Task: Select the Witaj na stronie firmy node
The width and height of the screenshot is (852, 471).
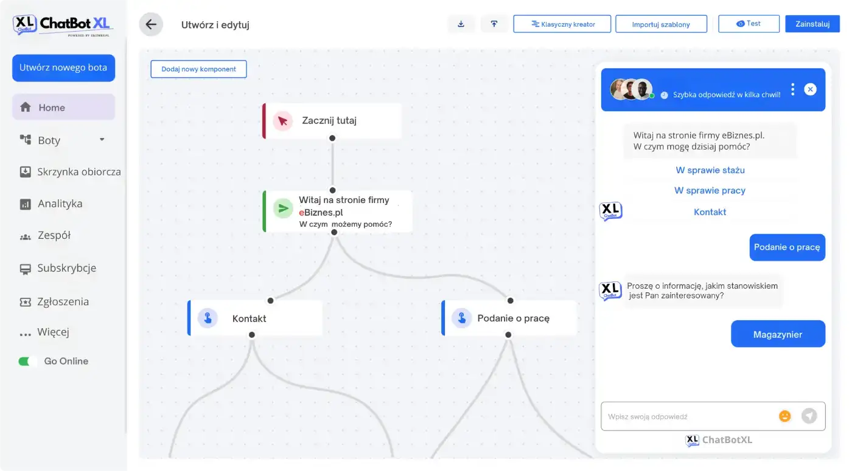Action: tap(338, 211)
